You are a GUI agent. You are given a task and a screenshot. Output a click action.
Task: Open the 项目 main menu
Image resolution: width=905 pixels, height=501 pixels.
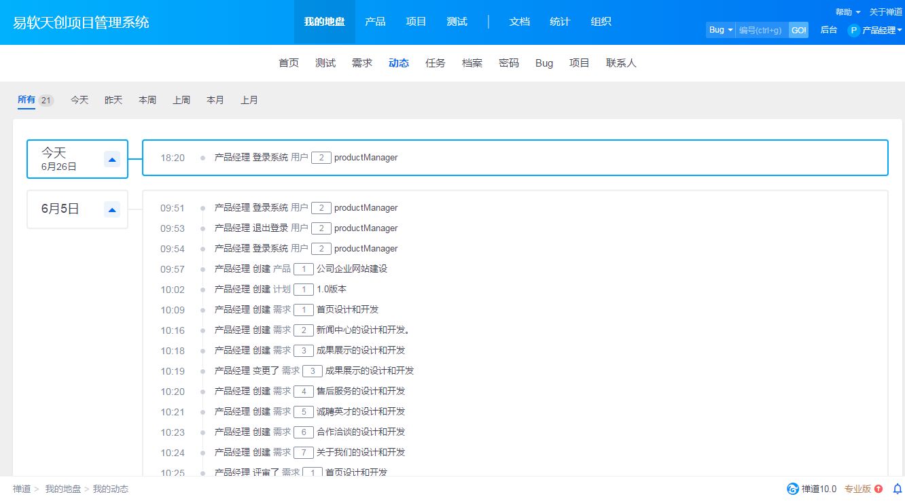(416, 22)
